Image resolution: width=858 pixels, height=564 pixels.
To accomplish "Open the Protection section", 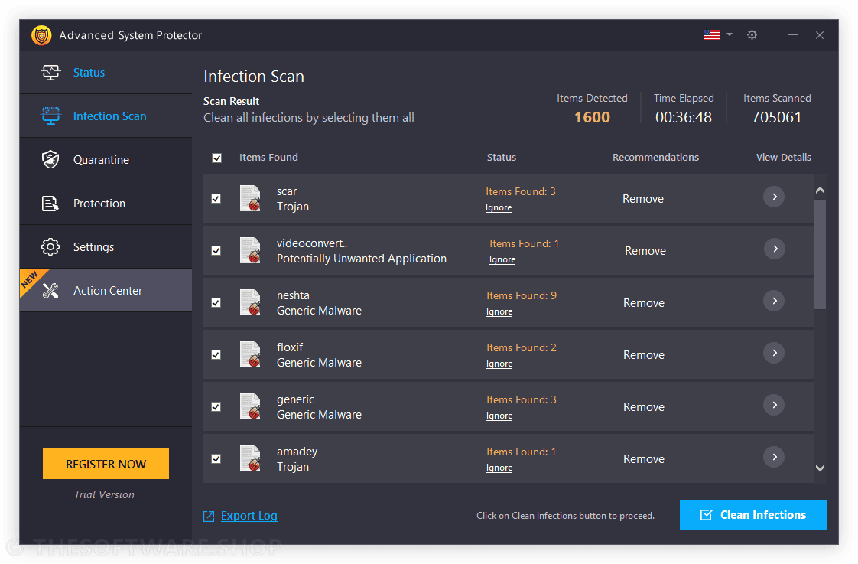I will pyautogui.click(x=106, y=203).
